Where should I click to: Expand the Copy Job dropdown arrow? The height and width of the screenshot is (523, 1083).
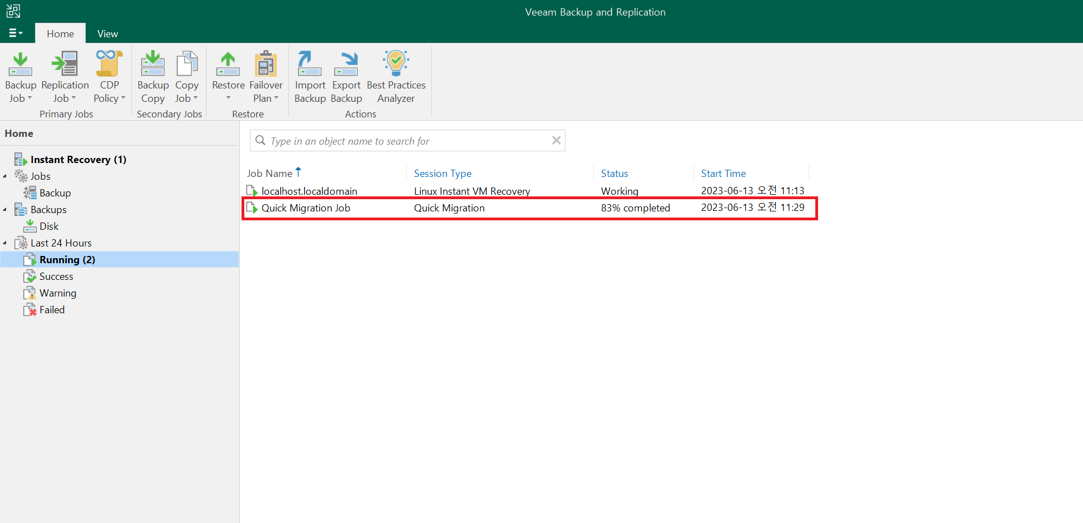[195, 98]
